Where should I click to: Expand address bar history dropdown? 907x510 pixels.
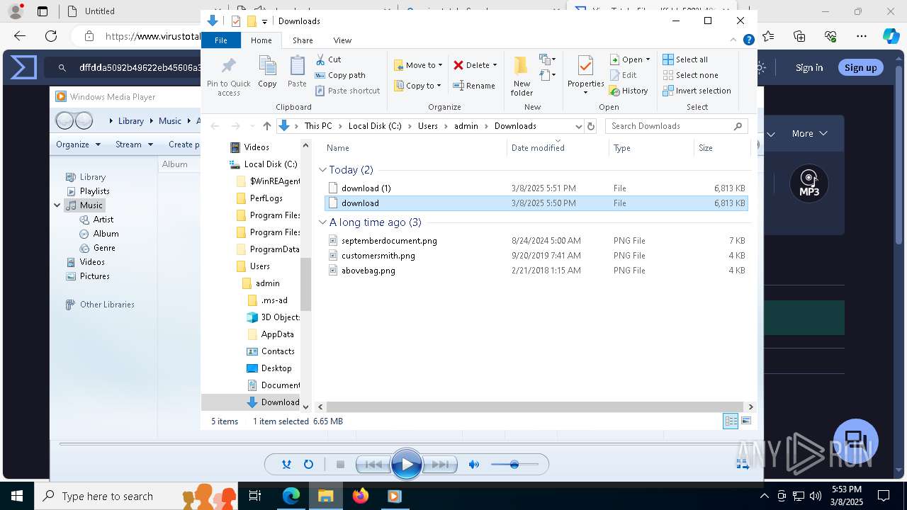(x=578, y=126)
